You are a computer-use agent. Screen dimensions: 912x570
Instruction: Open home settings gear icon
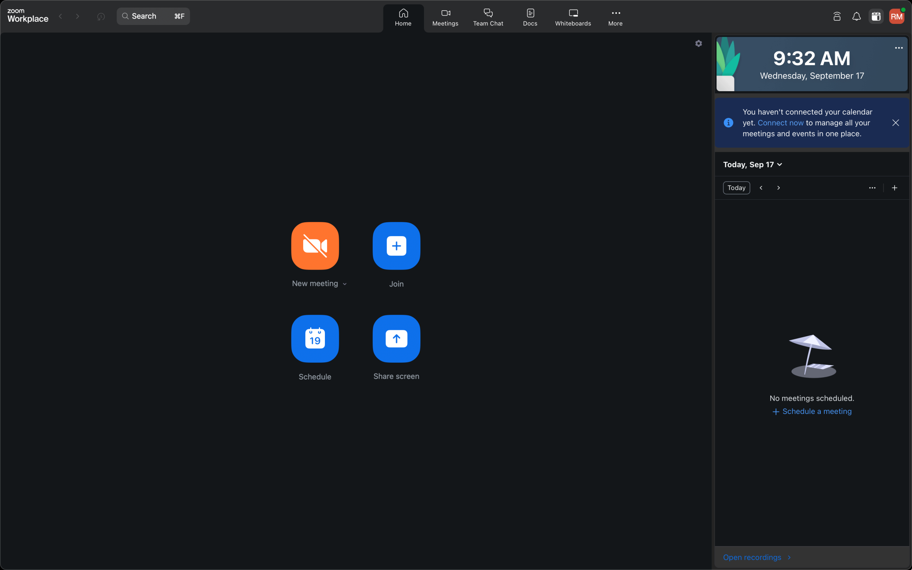click(x=698, y=44)
